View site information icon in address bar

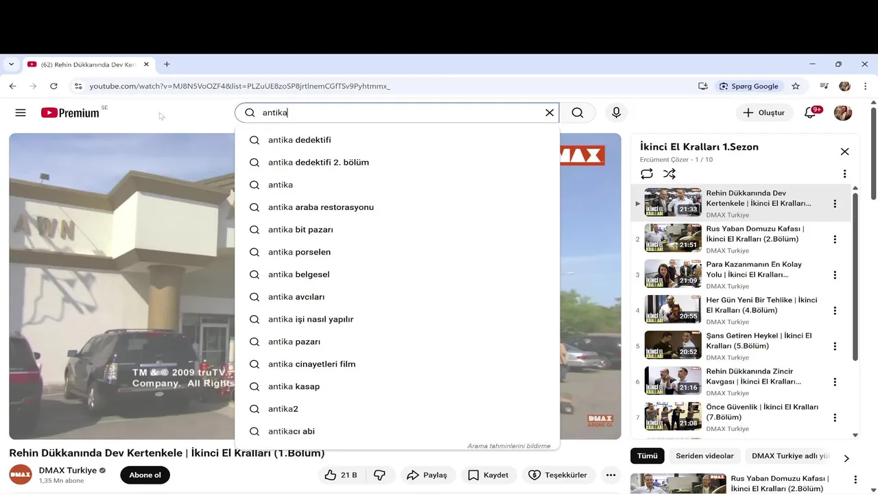pyautogui.click(x=78, y=86)
